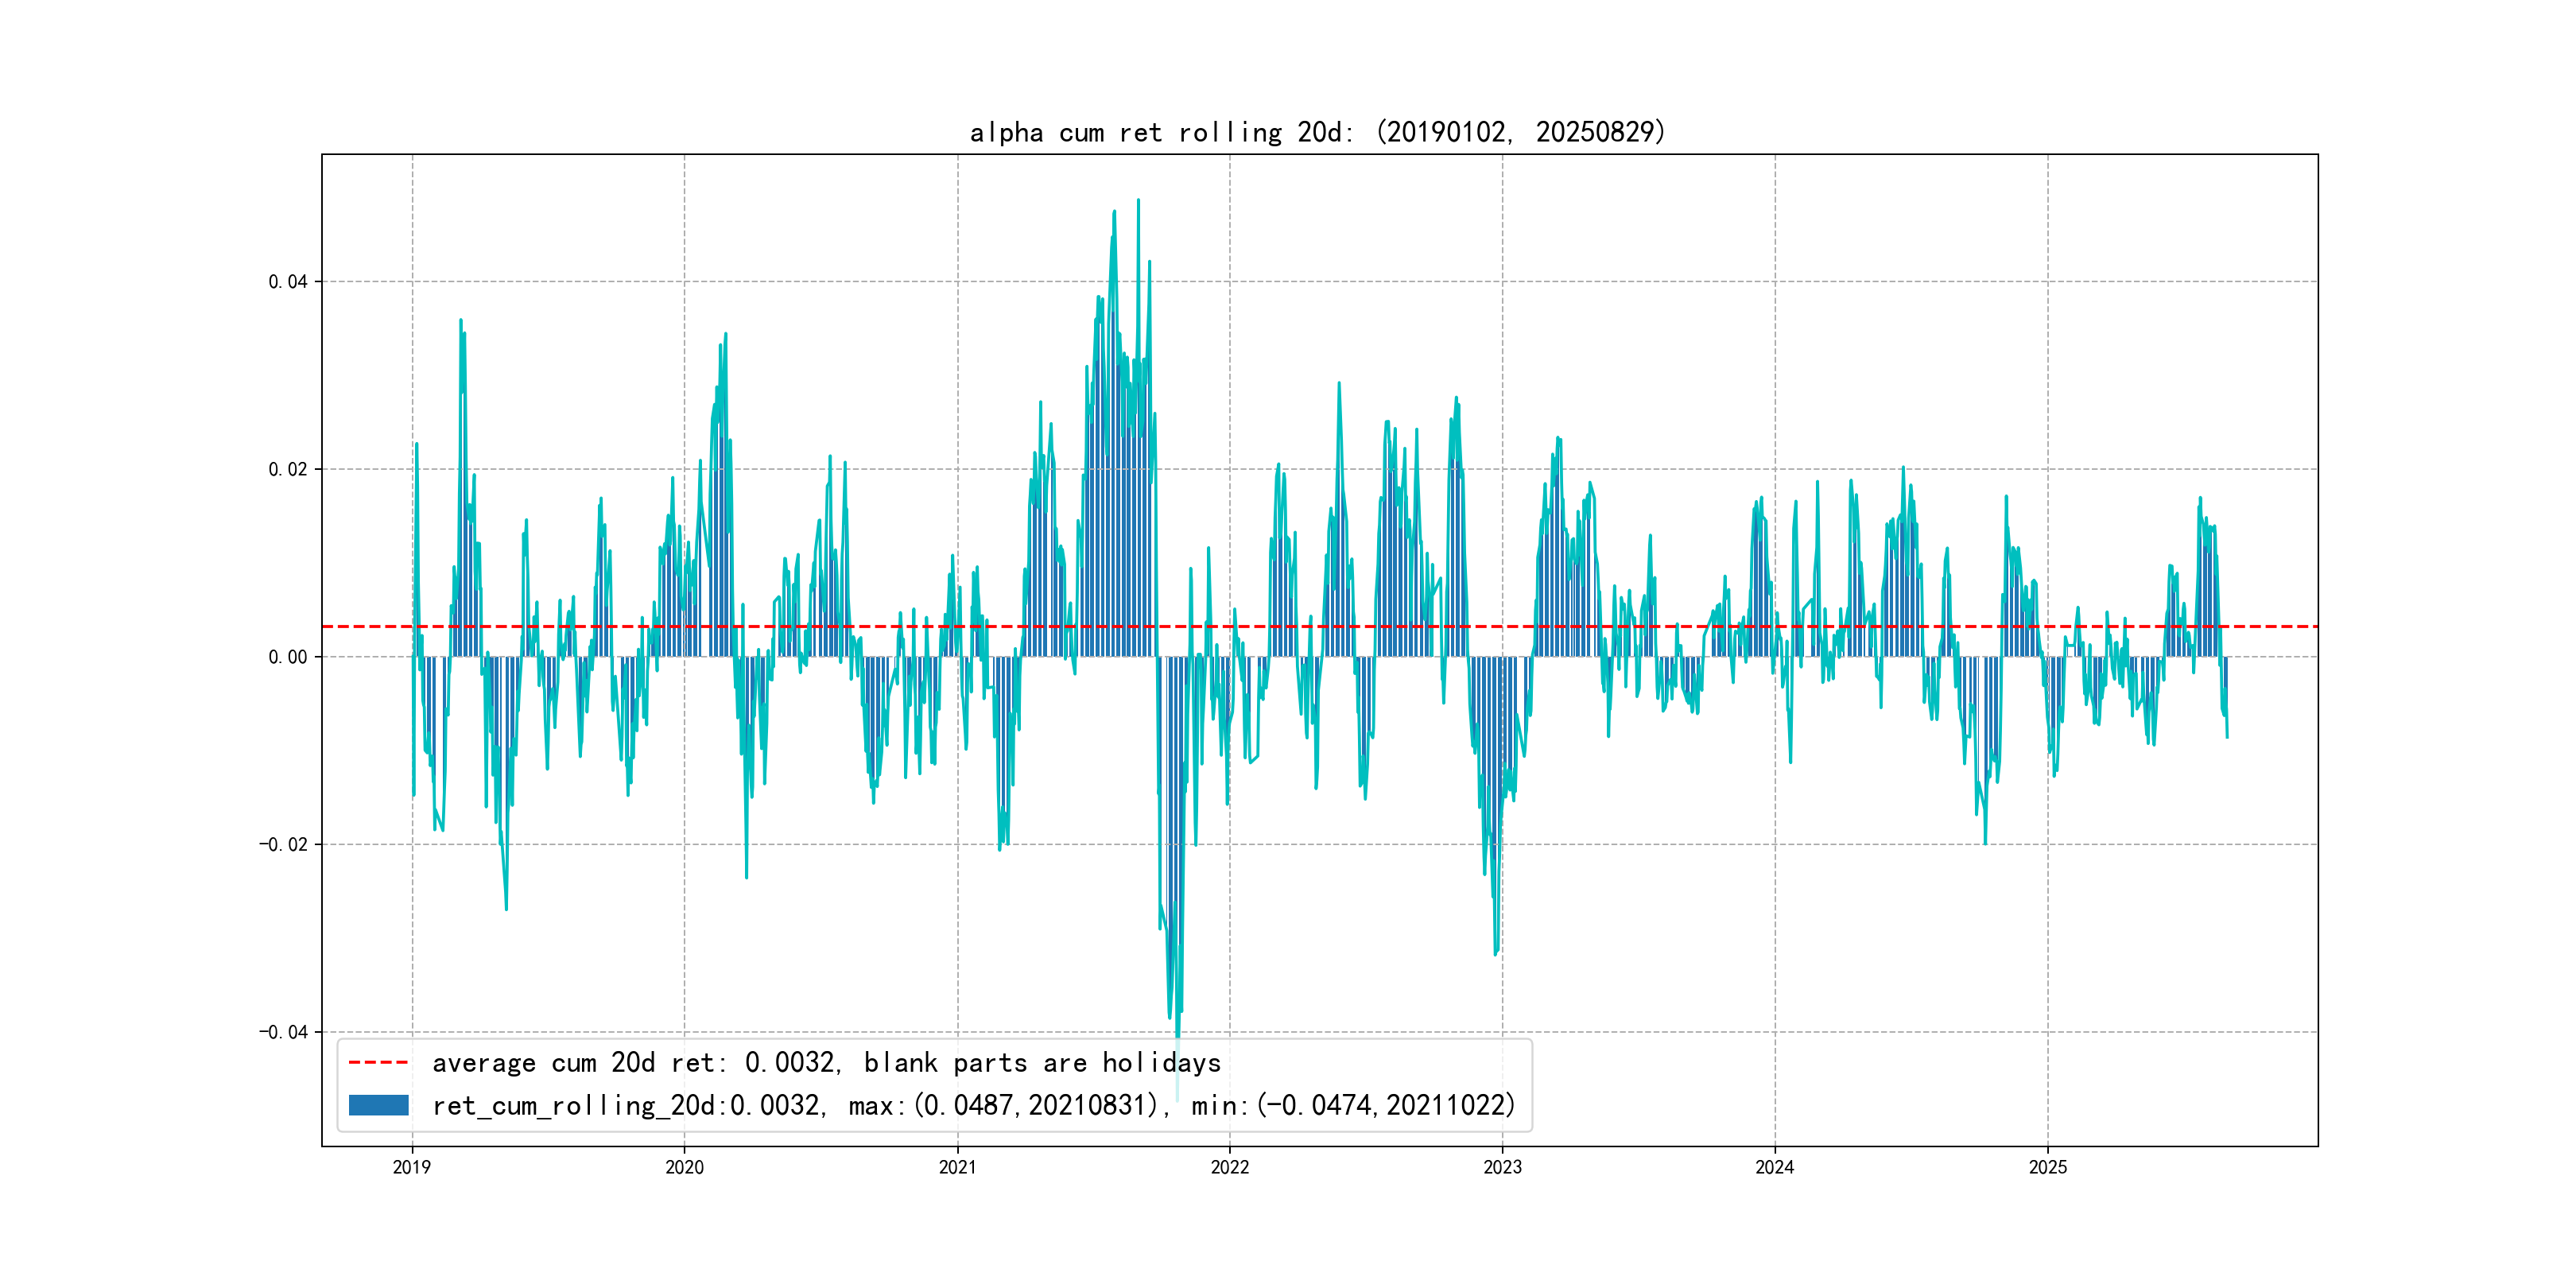Click the blue bar legend swatch
The image size is (2576, 1288).
tap(378, 1105)
